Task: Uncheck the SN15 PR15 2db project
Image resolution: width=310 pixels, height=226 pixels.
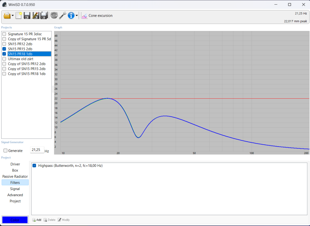Action: pyautogui.click(x=4, y=49)
